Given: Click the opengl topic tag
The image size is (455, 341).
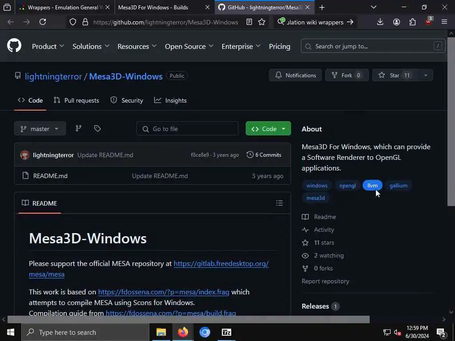Looking at the screenshot, I should 347,186.
